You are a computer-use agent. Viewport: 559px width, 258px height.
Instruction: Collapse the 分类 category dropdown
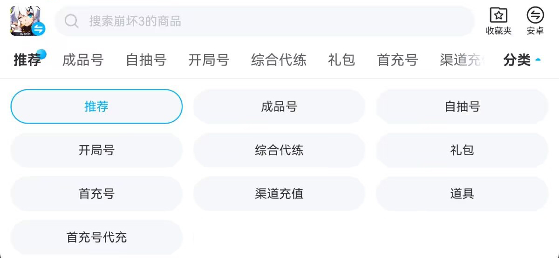522,60
